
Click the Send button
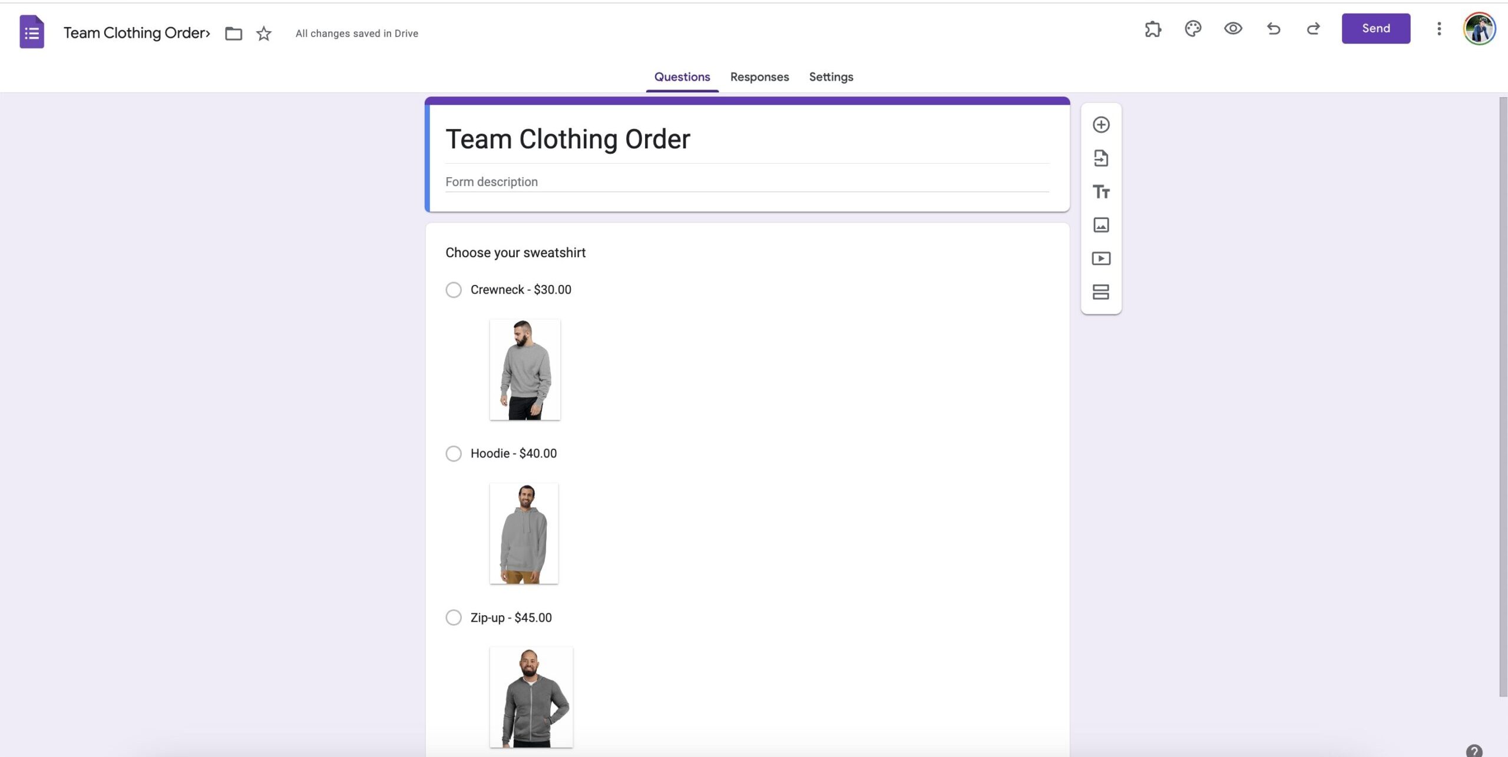[x=1375, y=28]
